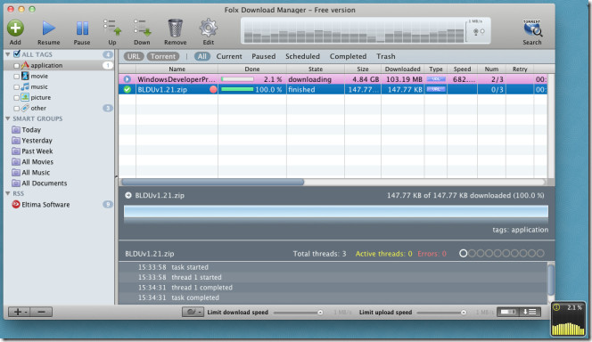Click the red dot beside BLDUv1.21.zip
This screenshot has width=592, height=342.
click(x=213, y=89)
